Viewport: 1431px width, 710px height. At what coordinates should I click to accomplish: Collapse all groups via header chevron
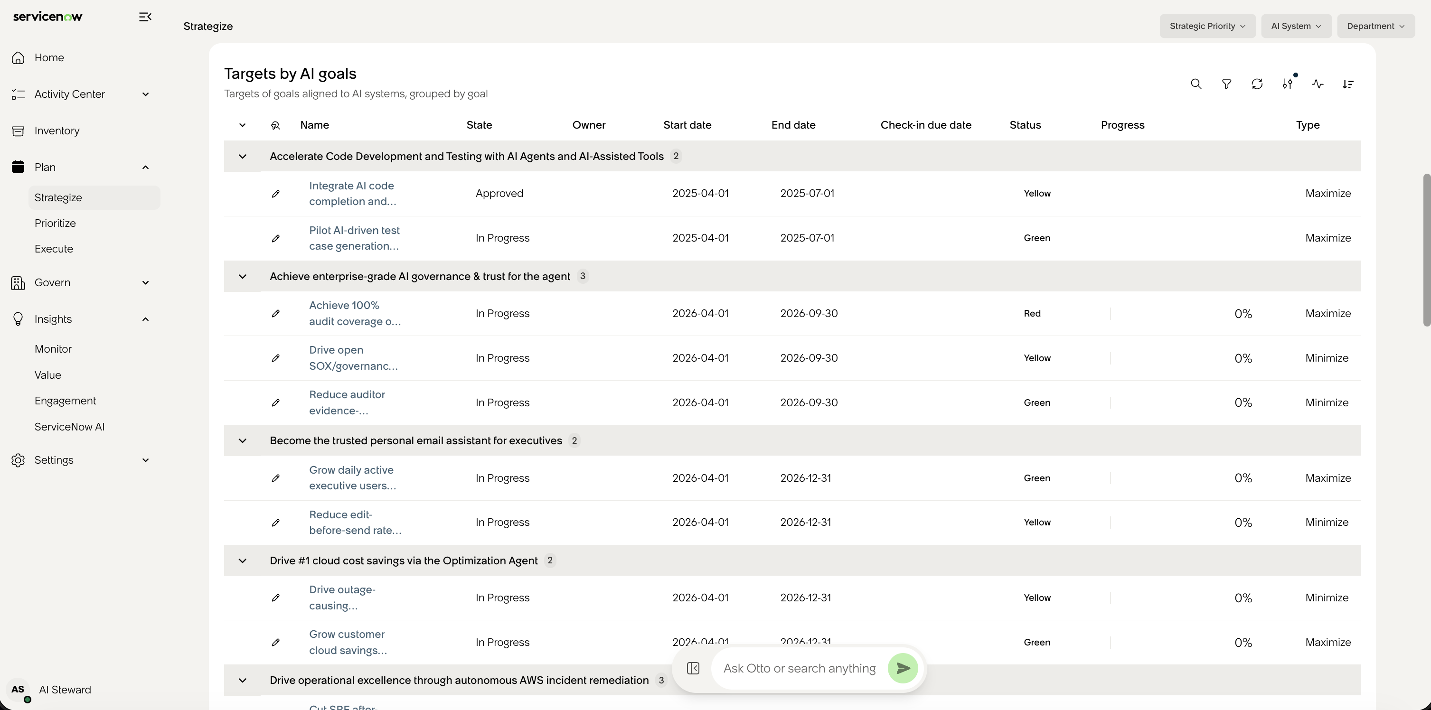tap(242, 125)
